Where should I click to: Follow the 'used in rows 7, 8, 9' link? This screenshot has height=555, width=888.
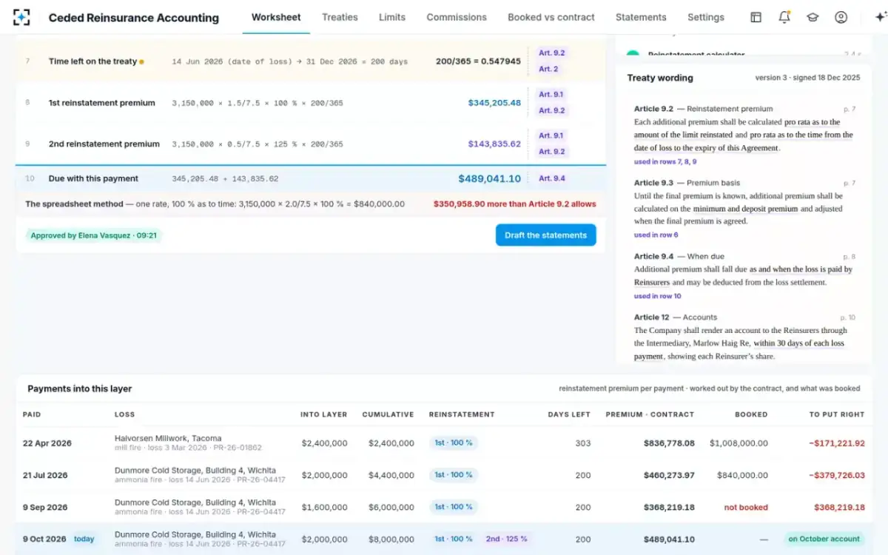665,161
